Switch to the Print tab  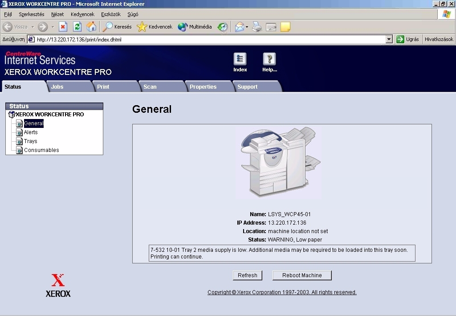tap(116, 86)
